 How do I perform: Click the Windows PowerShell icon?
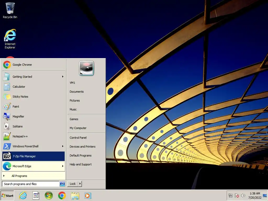7,146
